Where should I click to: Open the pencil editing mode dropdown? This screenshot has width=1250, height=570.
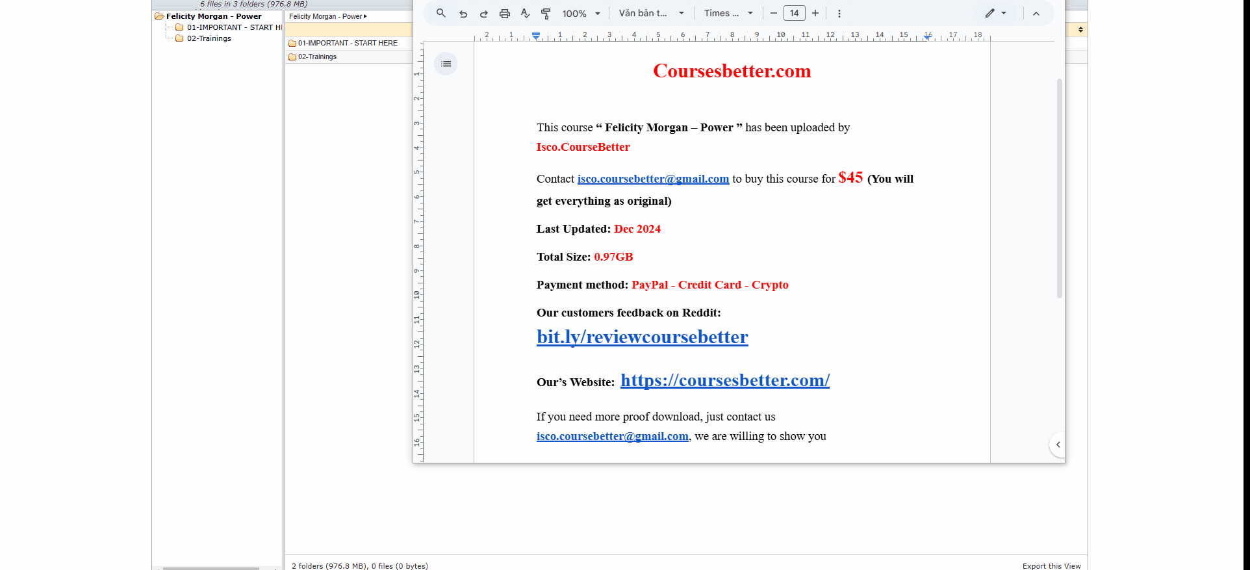tap(995, 13)
